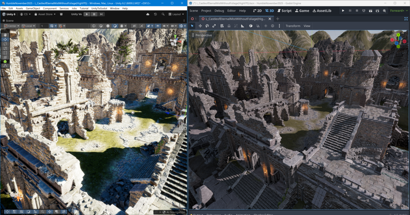
Task: Run project with Godot play button
Action: tap(343, 11)
